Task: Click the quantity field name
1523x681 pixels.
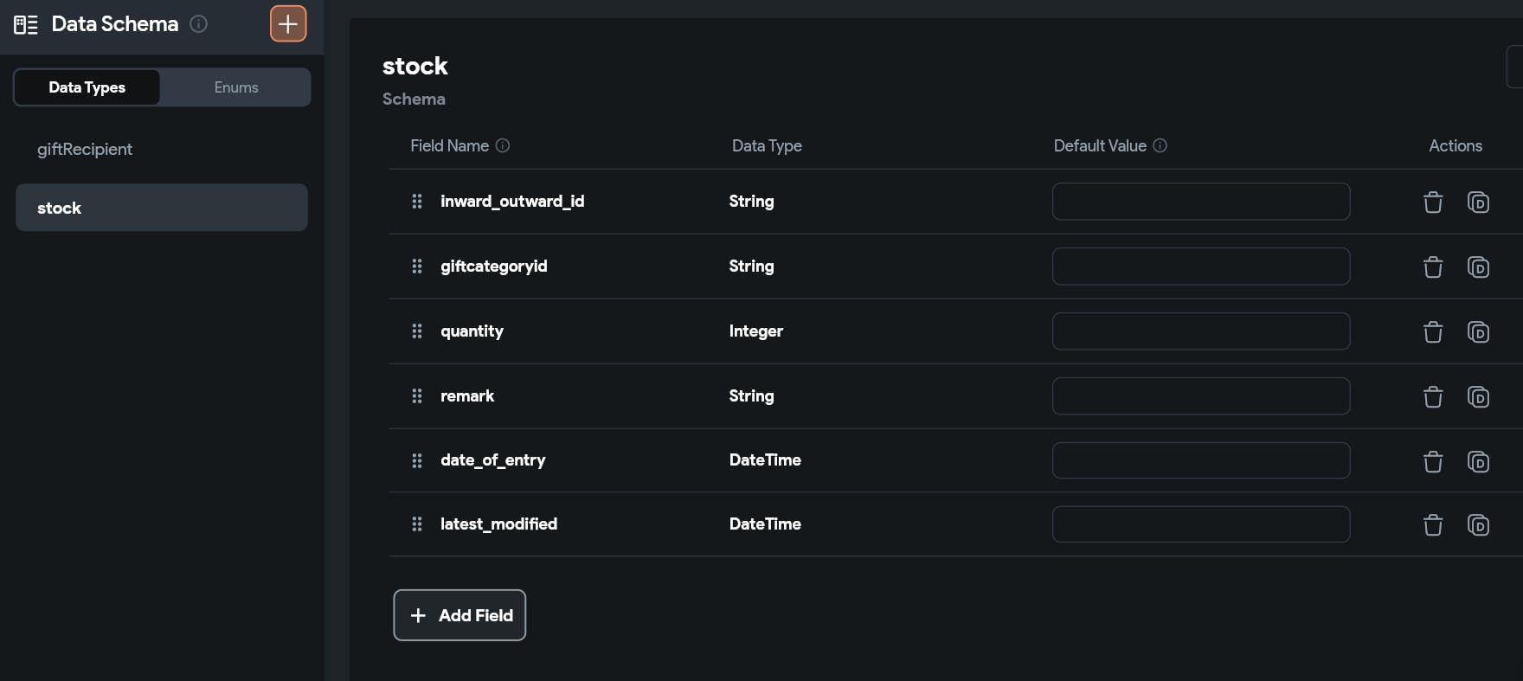Action: click(x=472, y=331)
